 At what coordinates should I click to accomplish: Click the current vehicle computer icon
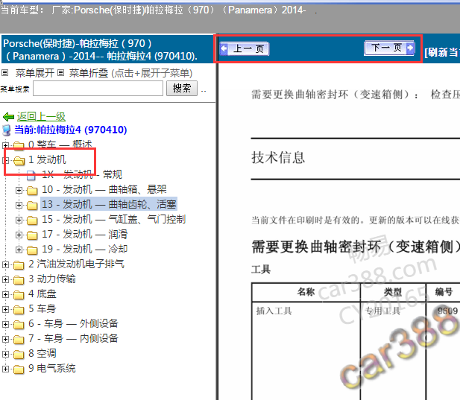pyautogui.click(x=7, y=130)
